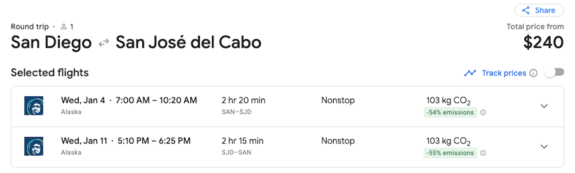Click the Wed, Jan 11 flight time
The width and height of the screenshot is (575, 173).
point(126,141)
